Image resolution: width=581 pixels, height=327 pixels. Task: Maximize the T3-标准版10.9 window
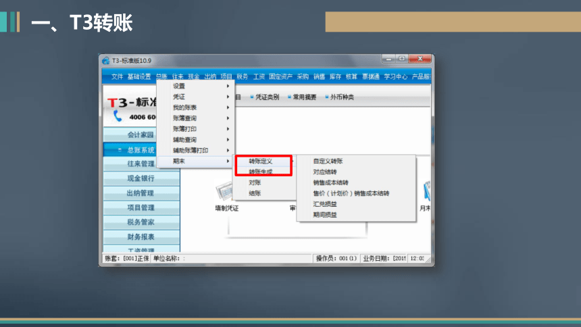(x=402, y=59)
